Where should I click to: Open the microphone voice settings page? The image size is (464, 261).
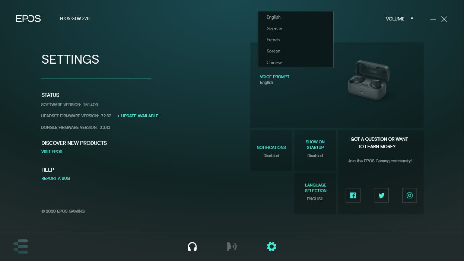pos(232,246)
